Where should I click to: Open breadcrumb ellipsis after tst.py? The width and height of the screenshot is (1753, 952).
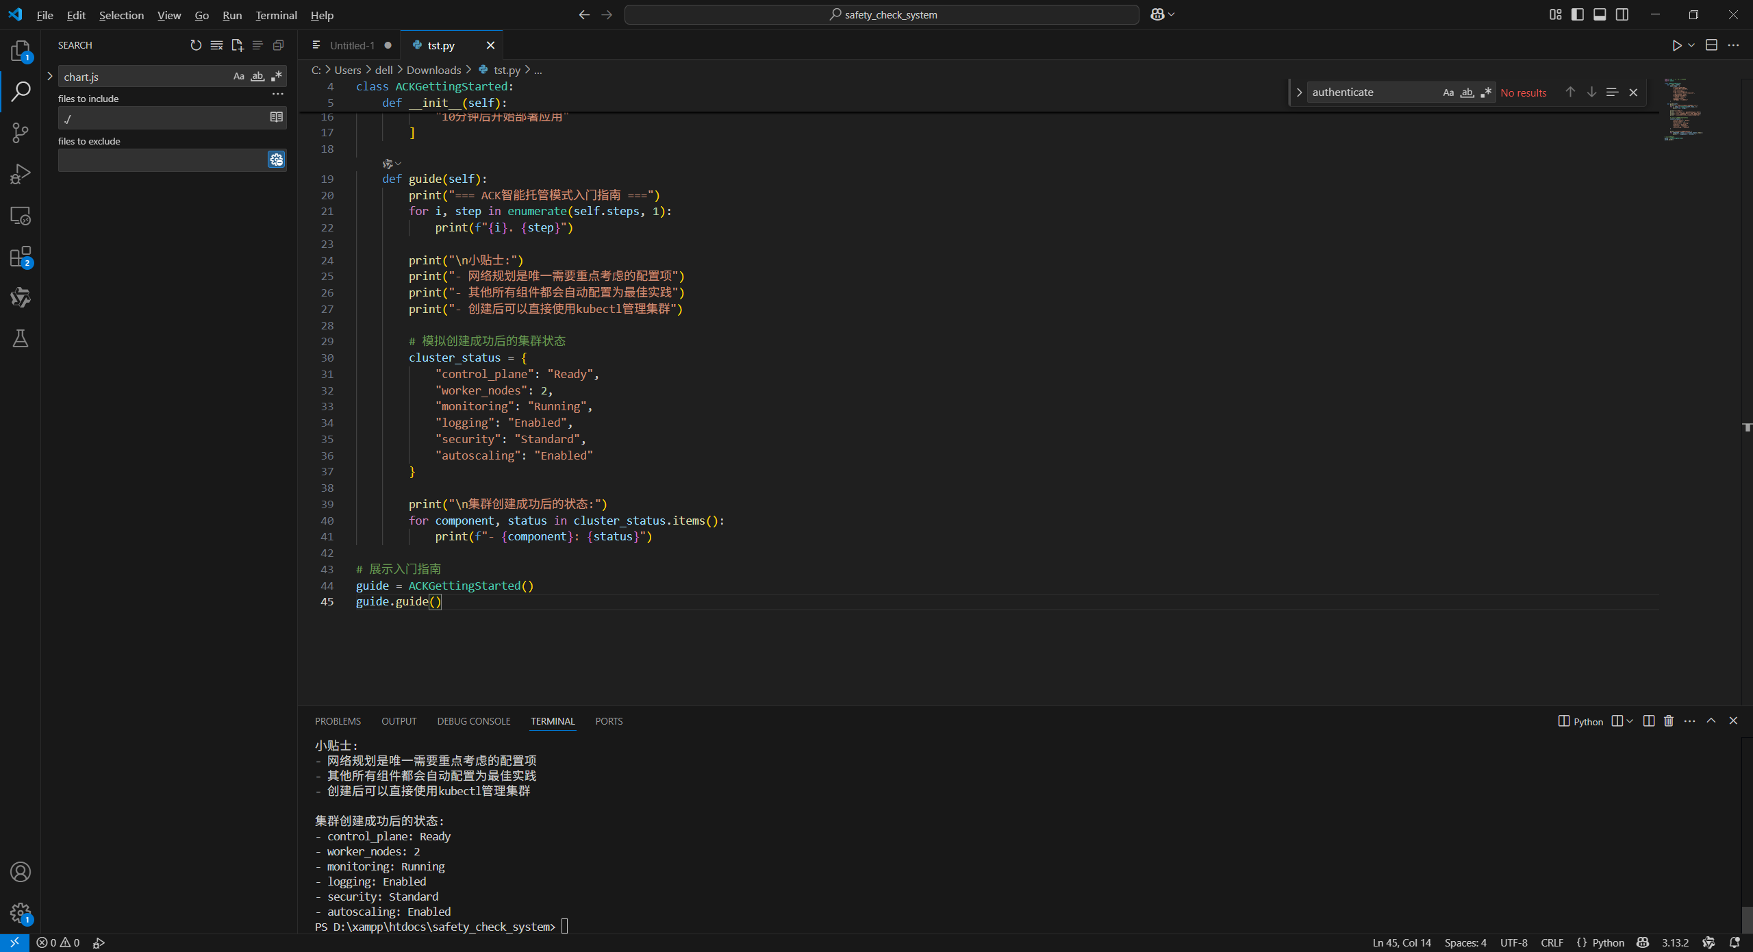tap(538, 70)
